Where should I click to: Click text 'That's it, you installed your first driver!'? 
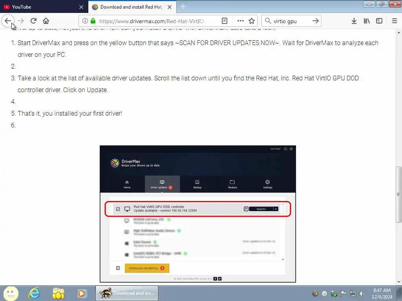[70, 113]
